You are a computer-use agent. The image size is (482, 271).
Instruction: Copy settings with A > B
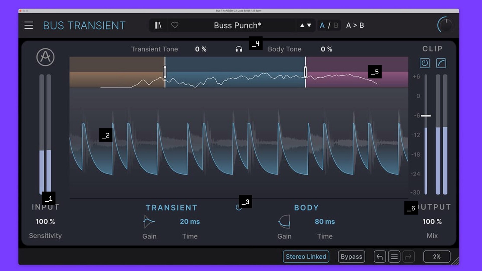pos(355,25)
